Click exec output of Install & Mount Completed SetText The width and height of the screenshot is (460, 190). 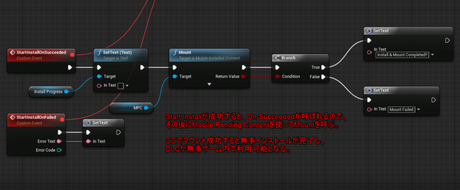(x=447, y=40)
